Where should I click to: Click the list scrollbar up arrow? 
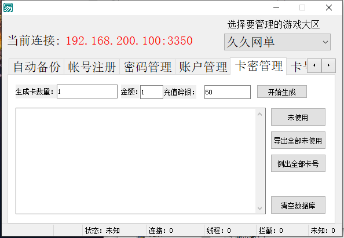[x=260, y=114]
